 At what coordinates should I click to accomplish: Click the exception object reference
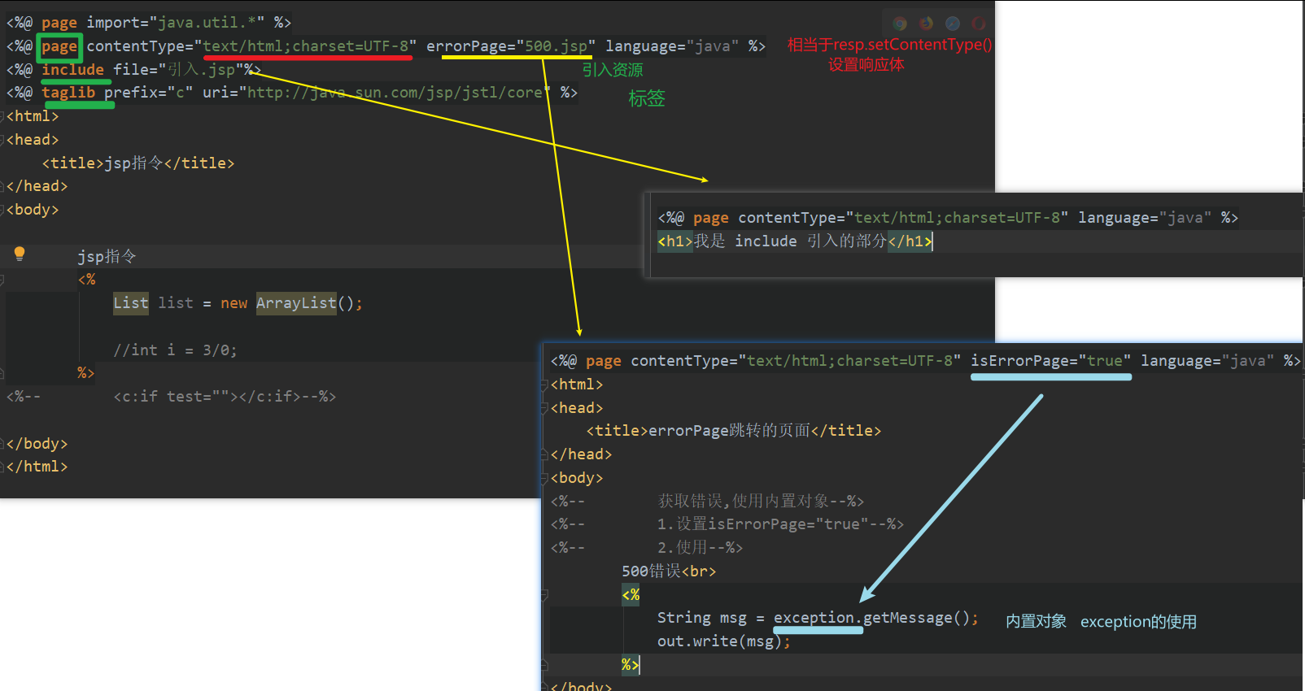click(814, 618)
